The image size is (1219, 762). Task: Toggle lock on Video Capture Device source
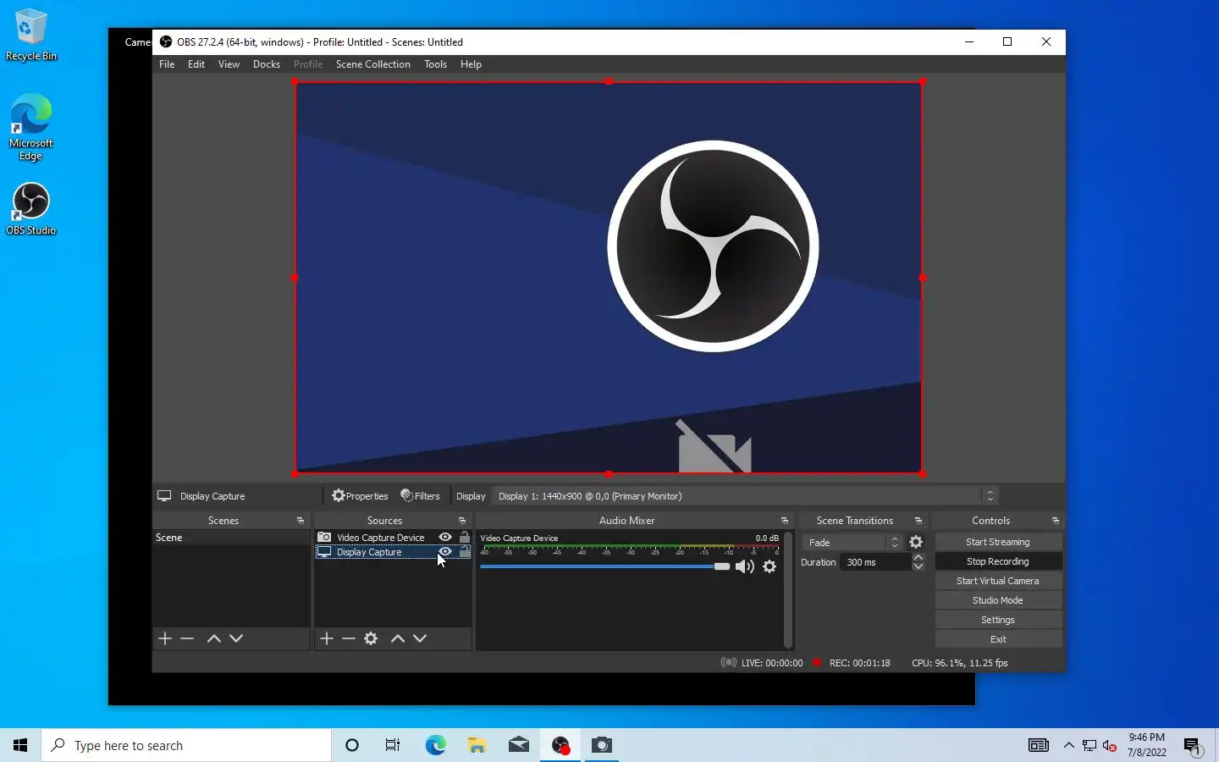(x=464, y=537)
